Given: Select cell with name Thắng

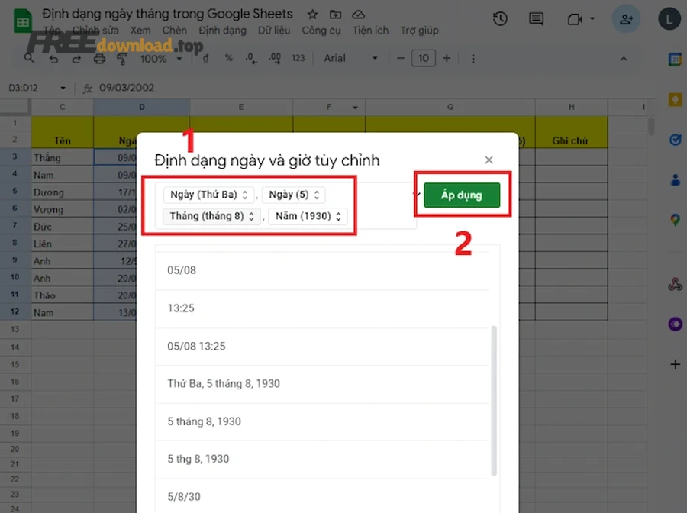Looking at the screenshot, I should click(x=63, y=157).
